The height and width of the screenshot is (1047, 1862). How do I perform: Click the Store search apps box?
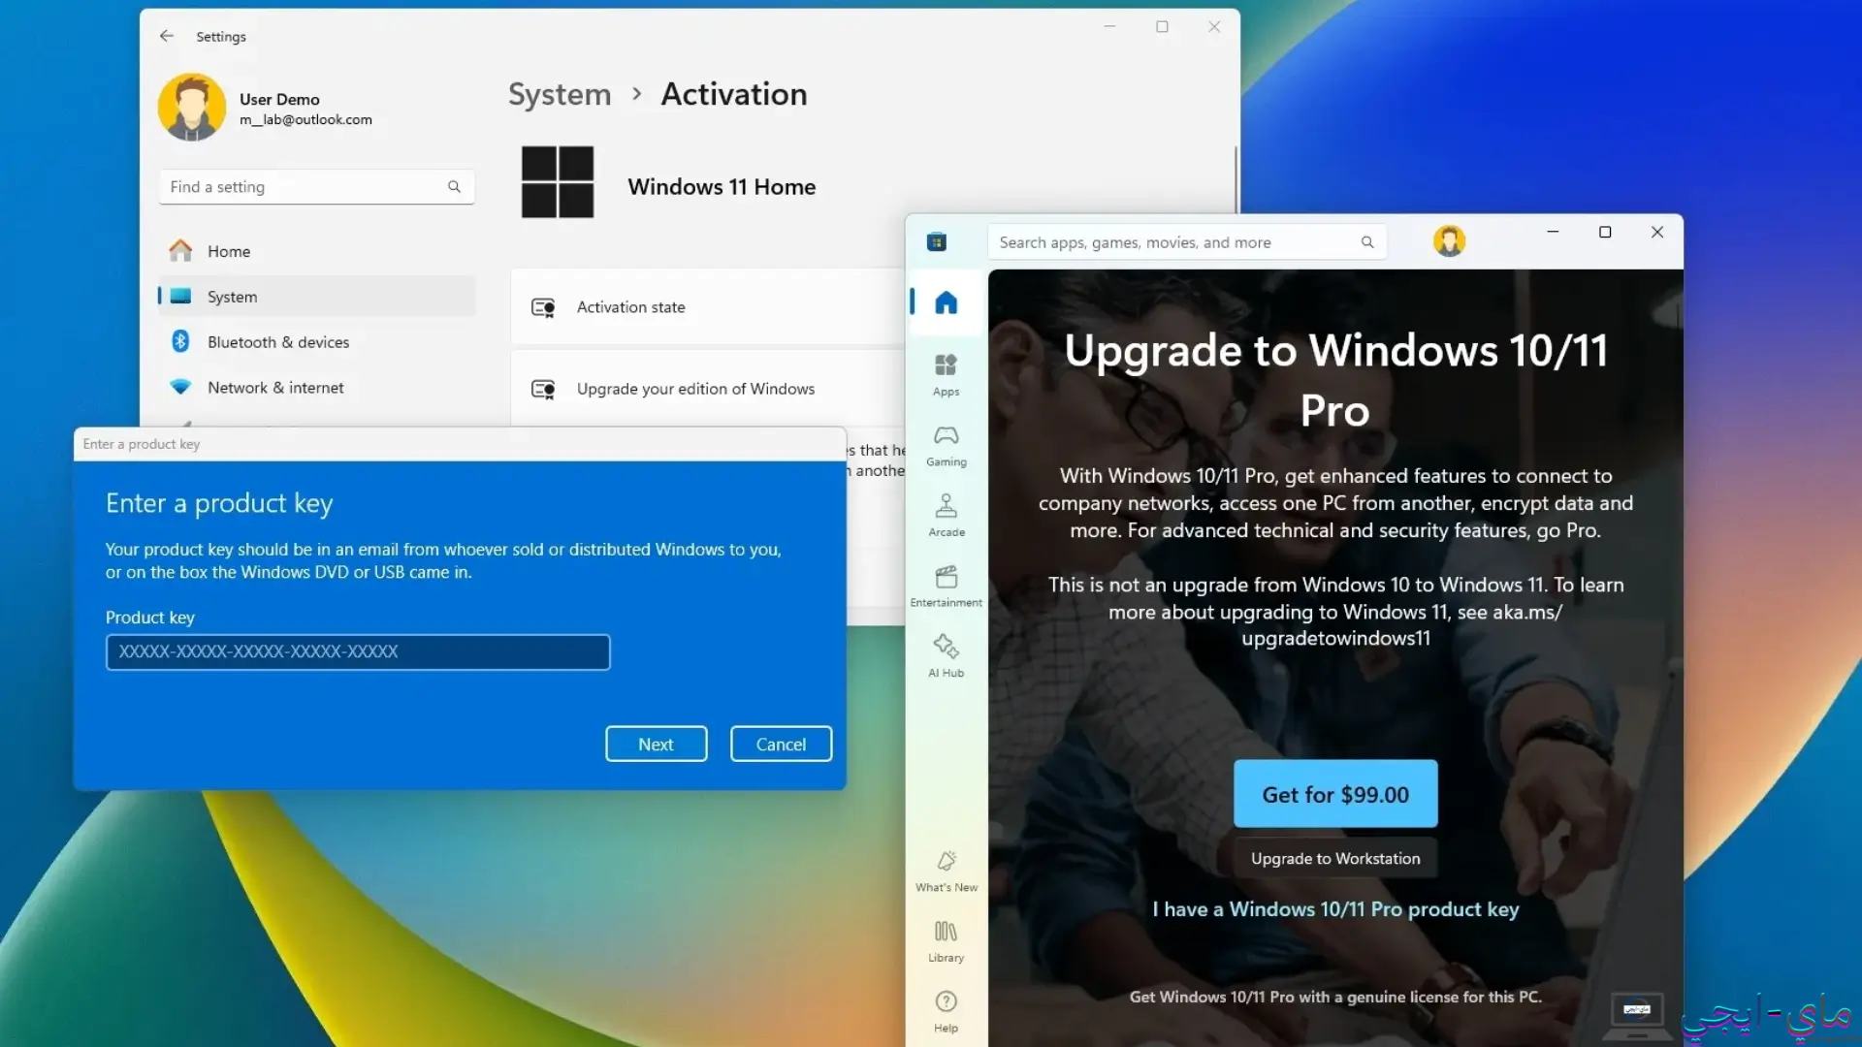(x=1187, y=242)
